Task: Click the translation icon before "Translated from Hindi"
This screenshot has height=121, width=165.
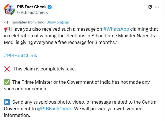Action: pos(6,22)
